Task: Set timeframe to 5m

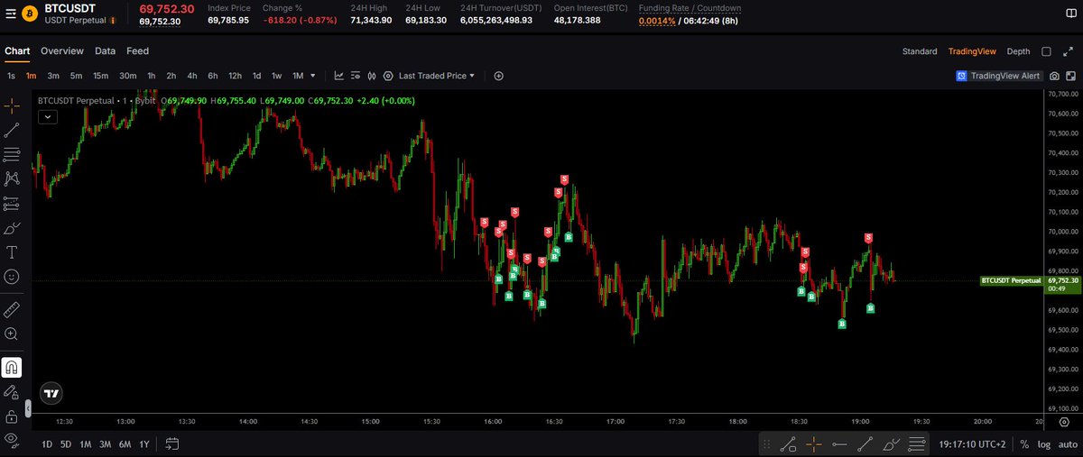Action: click(76, 76)
